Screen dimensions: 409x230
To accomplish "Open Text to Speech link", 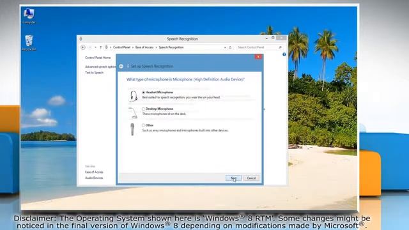I will 94,72.
